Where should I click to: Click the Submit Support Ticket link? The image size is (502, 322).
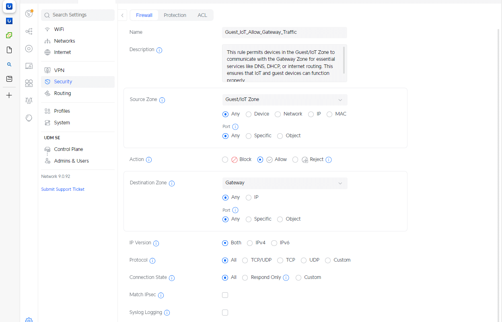click(63, 189)
